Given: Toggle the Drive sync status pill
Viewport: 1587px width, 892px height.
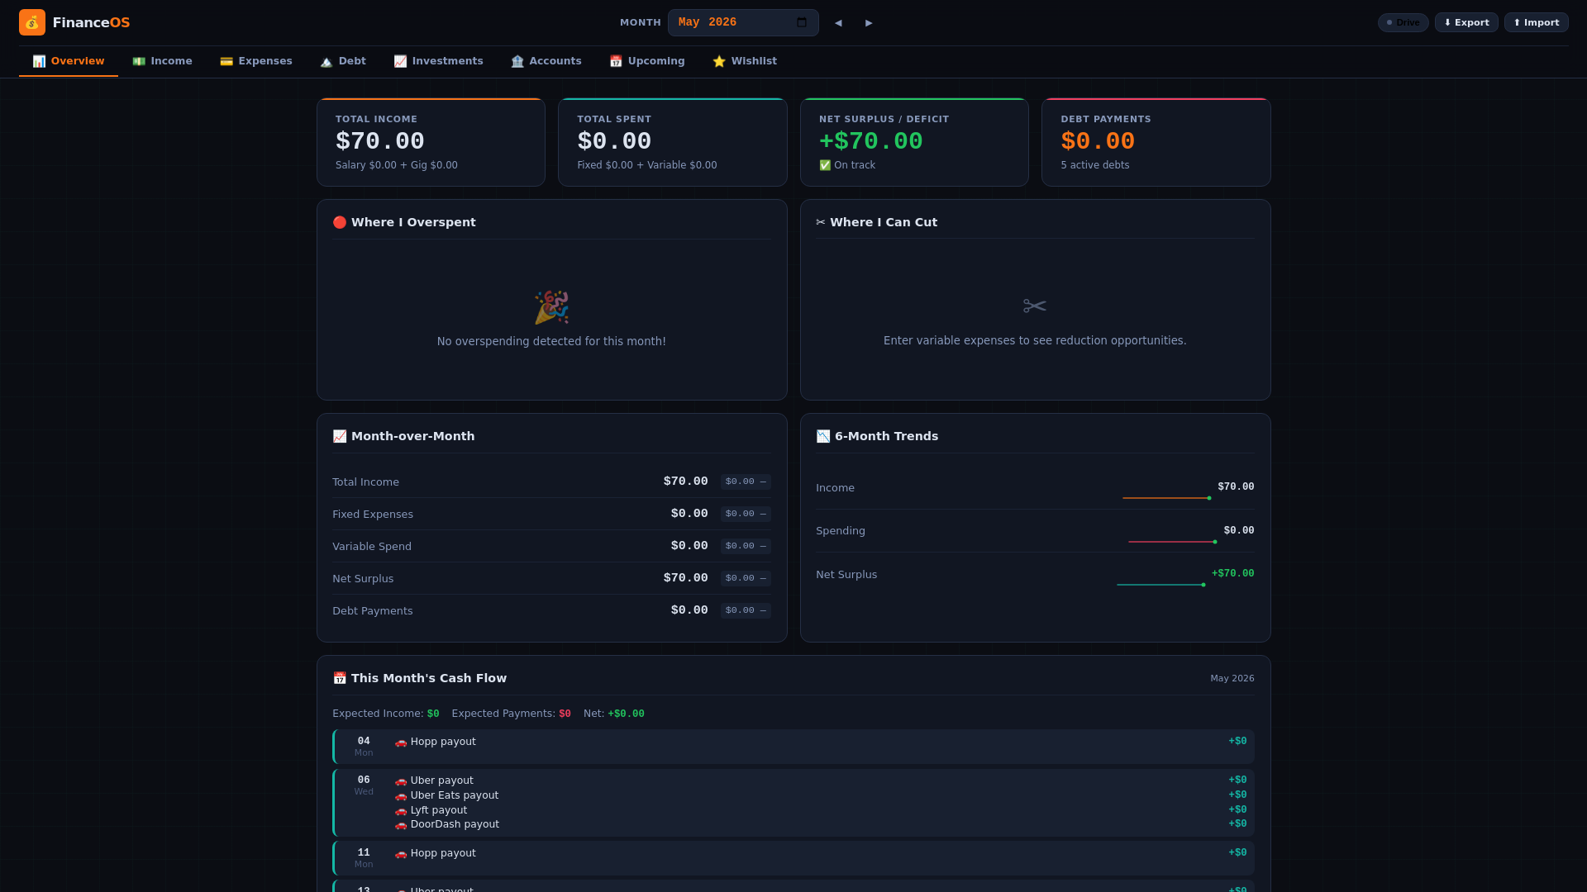Looking at the screenshot, I should tap(1403, 22).
